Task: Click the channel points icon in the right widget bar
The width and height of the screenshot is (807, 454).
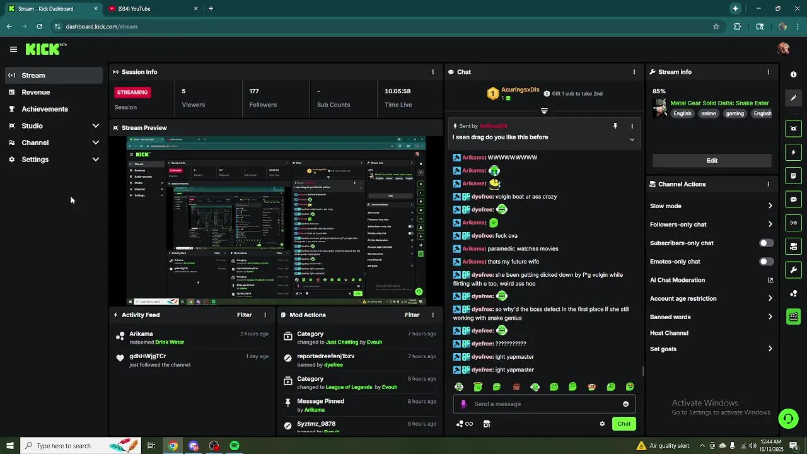Action: (793, 293)
